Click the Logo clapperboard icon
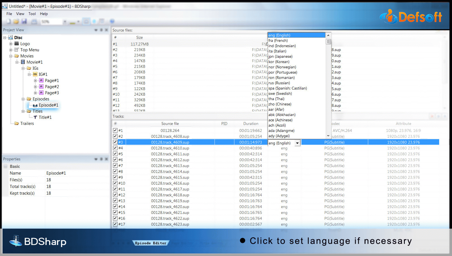Screen dimensions: 452x256 point(17,44)
